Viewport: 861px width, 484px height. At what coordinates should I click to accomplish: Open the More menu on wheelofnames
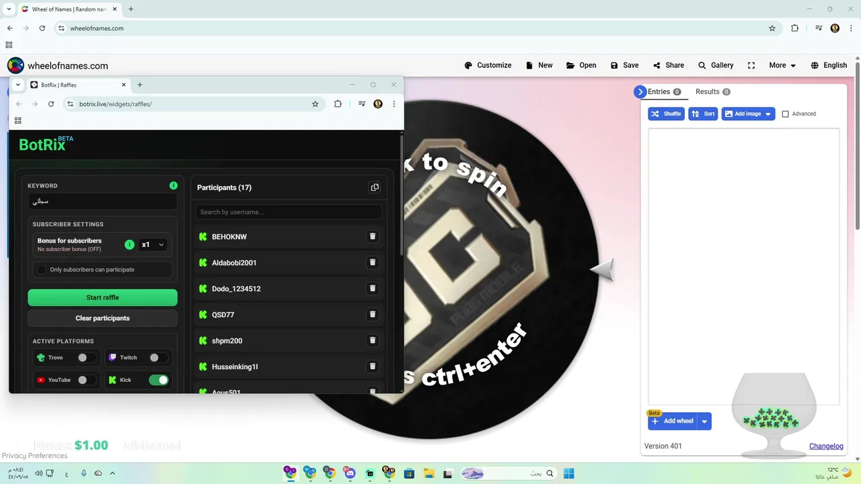click(x=782, y=65)
